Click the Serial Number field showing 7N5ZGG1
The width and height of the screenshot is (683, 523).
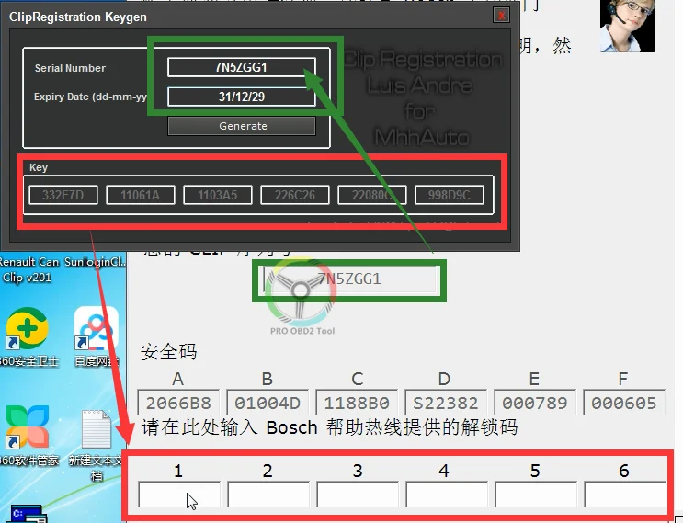point(242,67)
